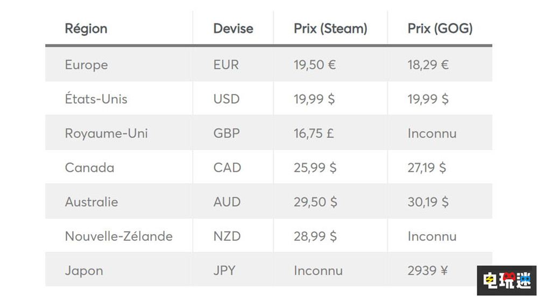Click the 19,50 € Steam price

tap(315, 65)
